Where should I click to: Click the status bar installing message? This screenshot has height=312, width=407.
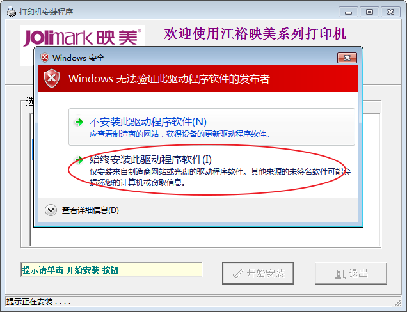tap(38, 302)
